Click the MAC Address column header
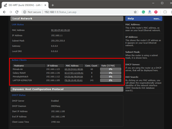172x129 pixels. [x=74, y=66]
